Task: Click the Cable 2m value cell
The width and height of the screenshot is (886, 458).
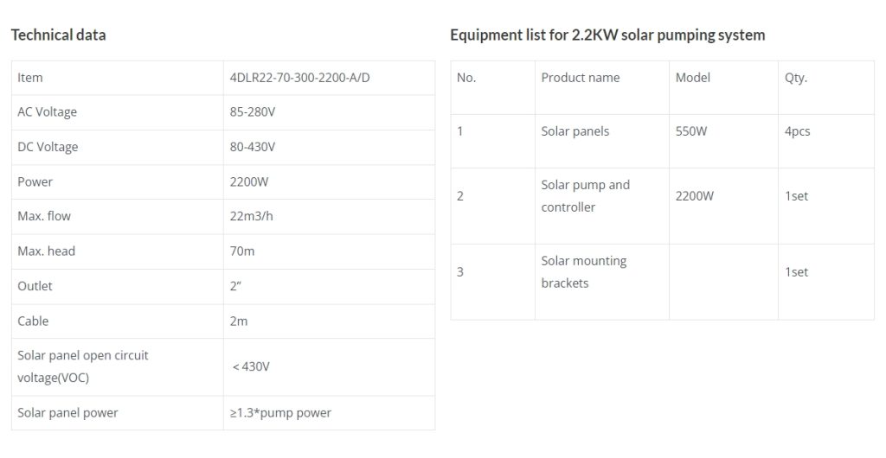Action: click(329, 321)
